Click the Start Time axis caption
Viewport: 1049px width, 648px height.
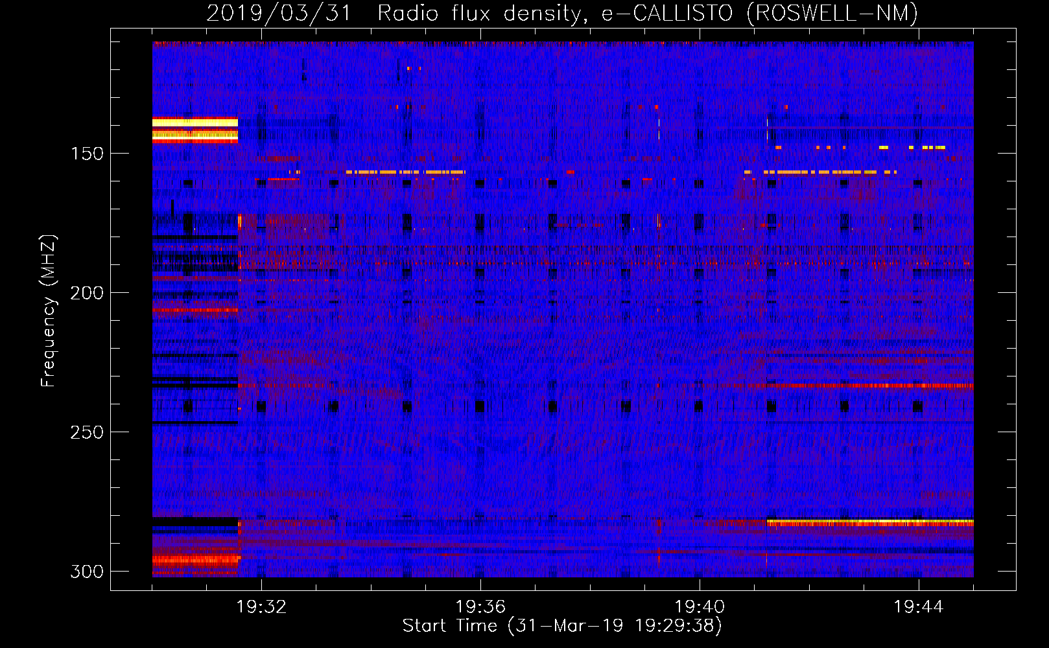coord(562,626)
